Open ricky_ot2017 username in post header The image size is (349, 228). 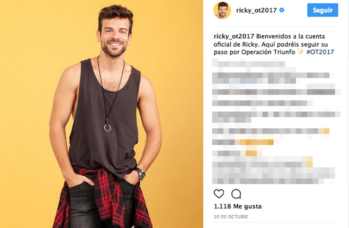coord(257,10)
